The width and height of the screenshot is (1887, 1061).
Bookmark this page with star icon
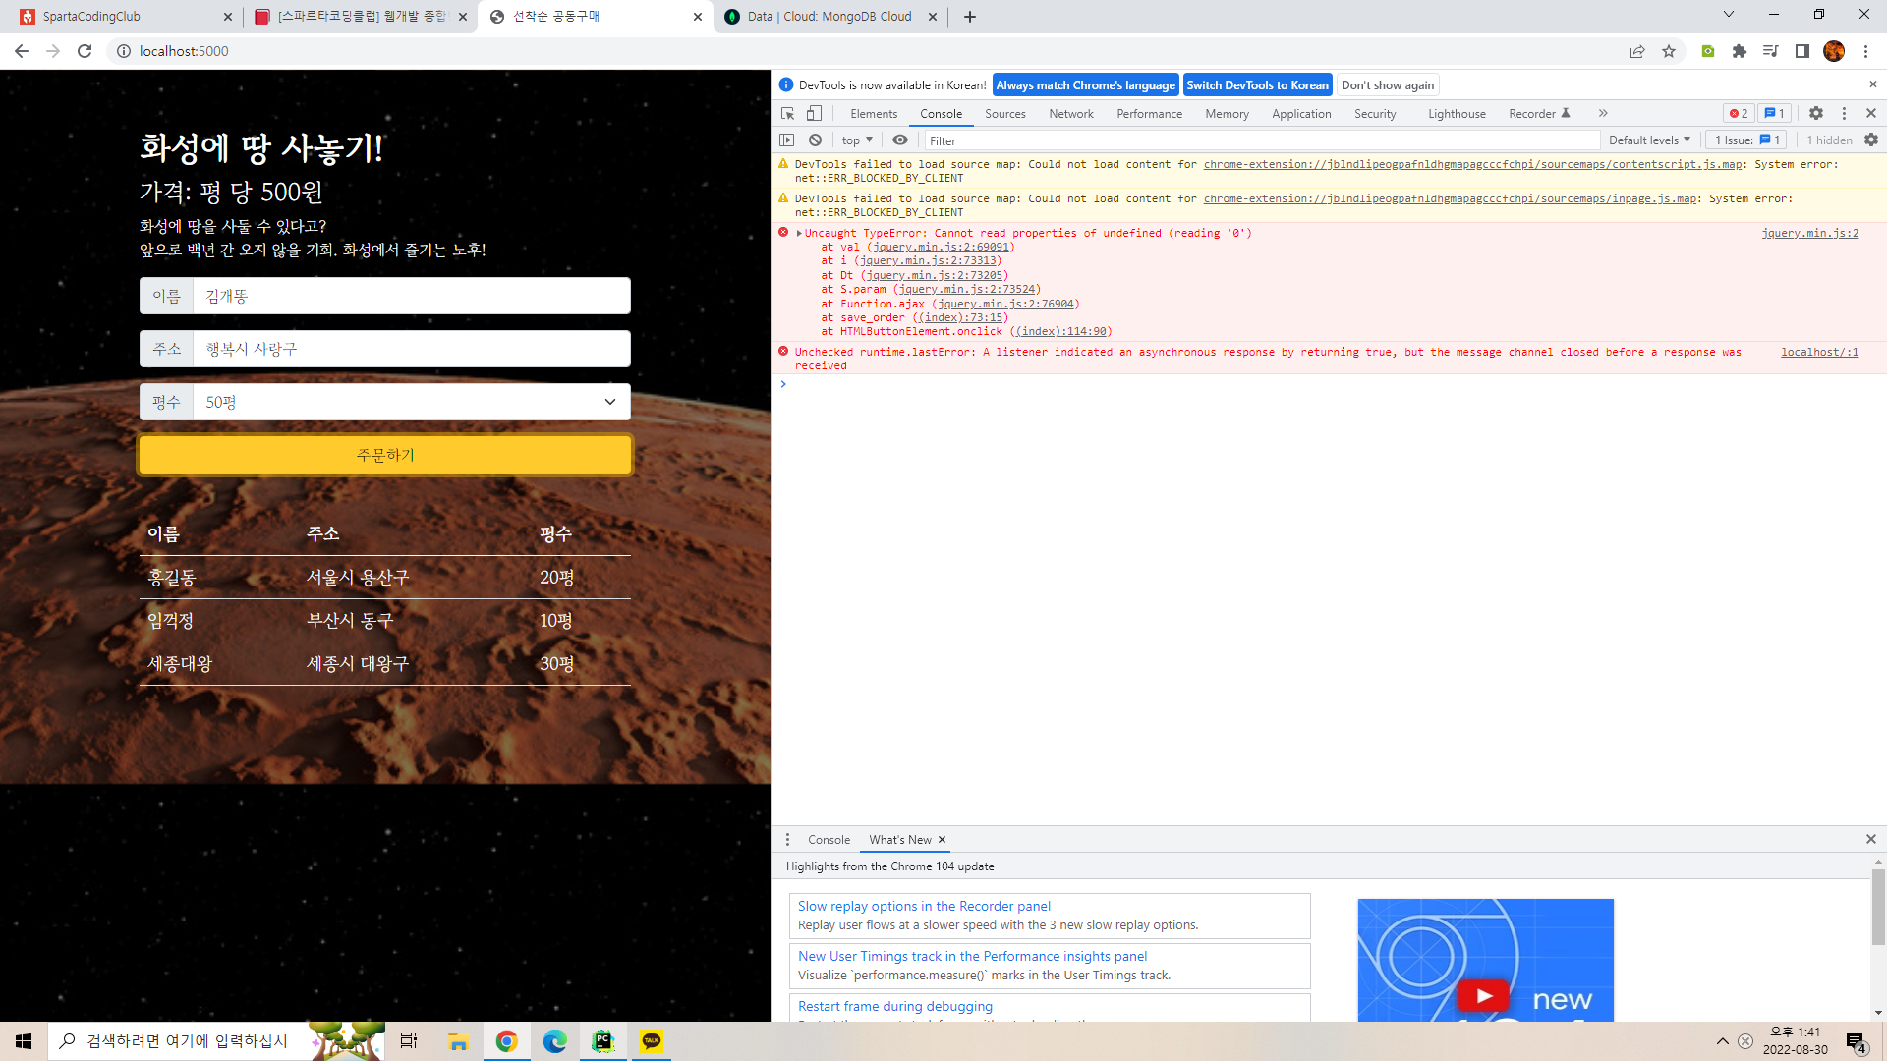click(1669, 51)
